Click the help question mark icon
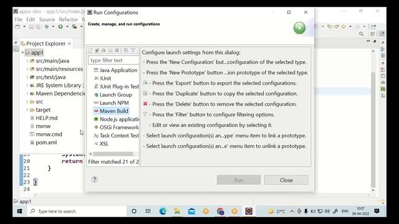399x224 pixels. tap(94, 180)
